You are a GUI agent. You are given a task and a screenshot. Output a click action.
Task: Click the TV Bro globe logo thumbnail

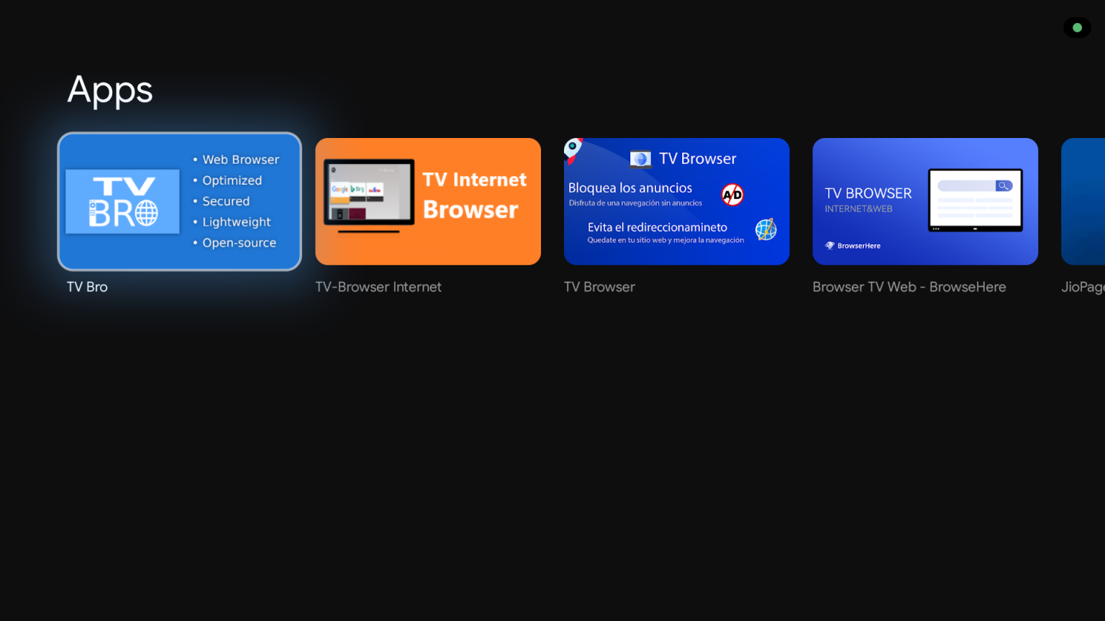click(122, 201)
